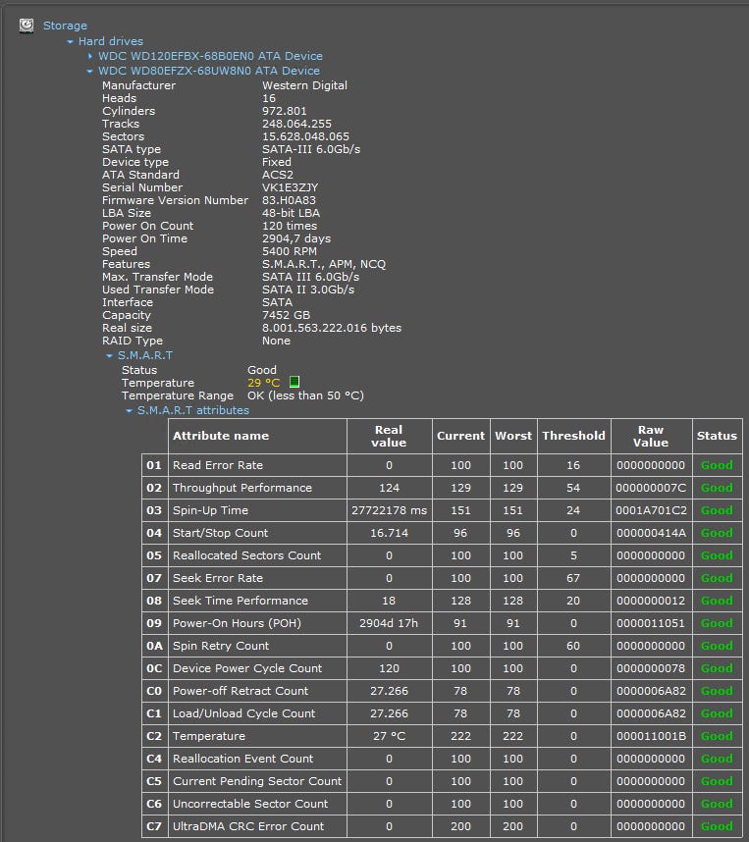
Task: Select the Read Error Rate attribute
Action: click(x=218, y=465)
